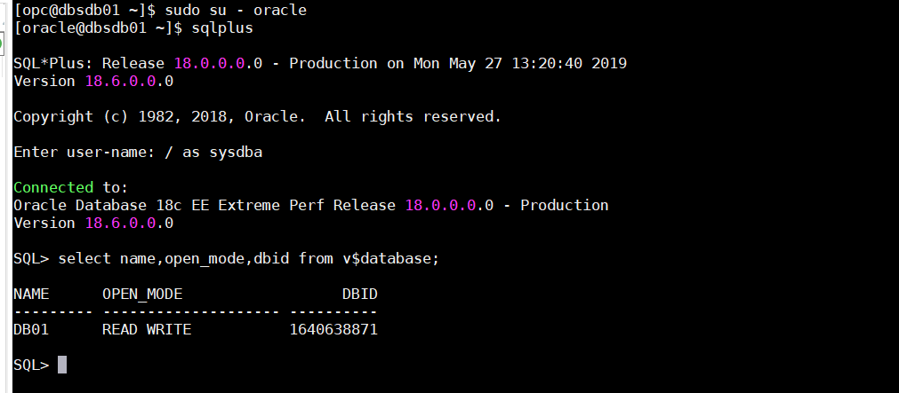Screen dimensions: 899x393
Task: Click the OPEN_MODE column header
Action: click(142, 294)
